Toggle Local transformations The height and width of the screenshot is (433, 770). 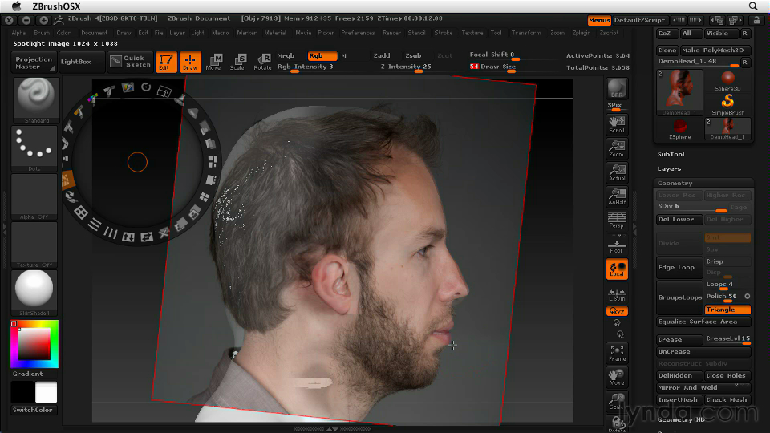click(x=617, y=269)
